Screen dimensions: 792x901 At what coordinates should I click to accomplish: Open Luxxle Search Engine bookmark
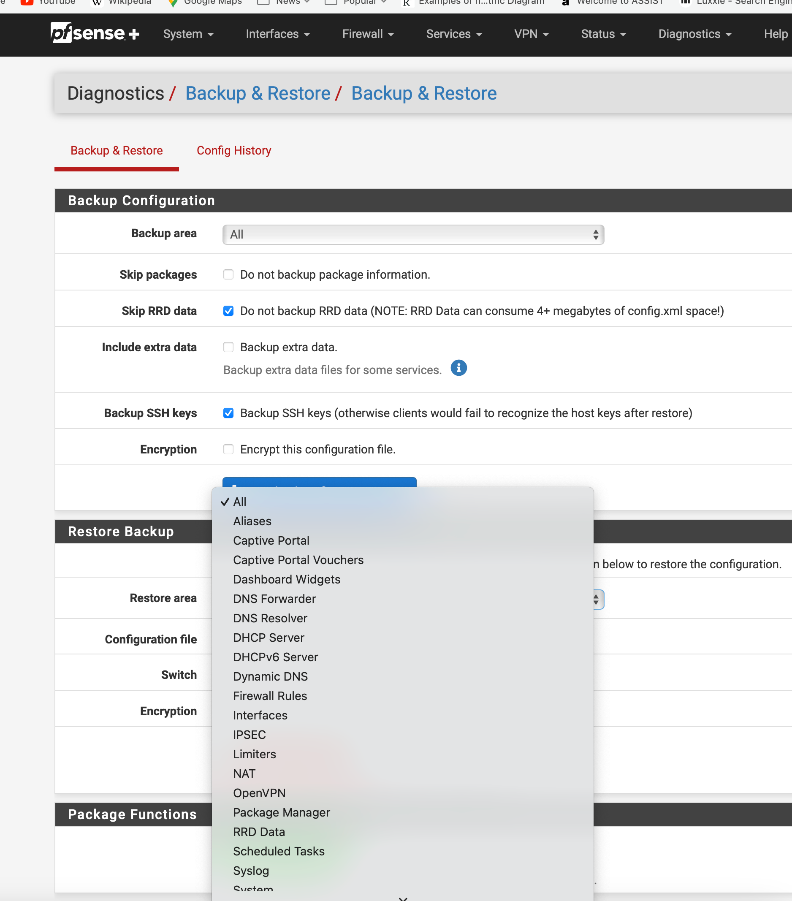pyautogui.click(x=735, y=2)
